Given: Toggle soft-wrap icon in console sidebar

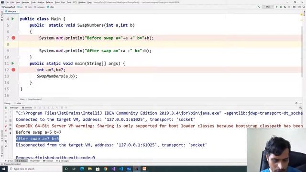Looking at the screenshot, I should [x=11, y=120].
